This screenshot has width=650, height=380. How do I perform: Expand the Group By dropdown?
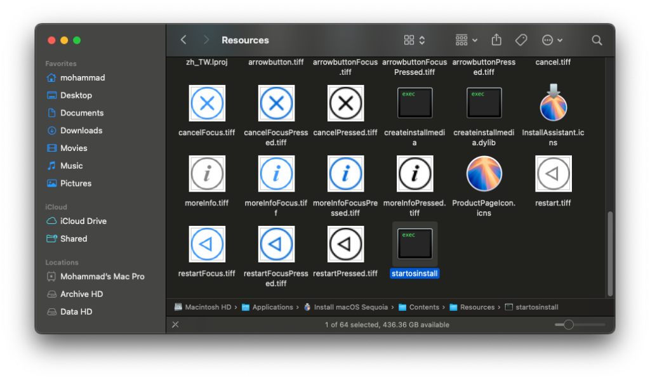pyautogui.click(x=467, y=40)
